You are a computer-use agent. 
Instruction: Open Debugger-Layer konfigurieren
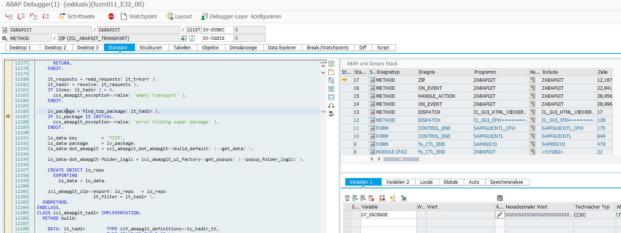[x=241, y=16]
